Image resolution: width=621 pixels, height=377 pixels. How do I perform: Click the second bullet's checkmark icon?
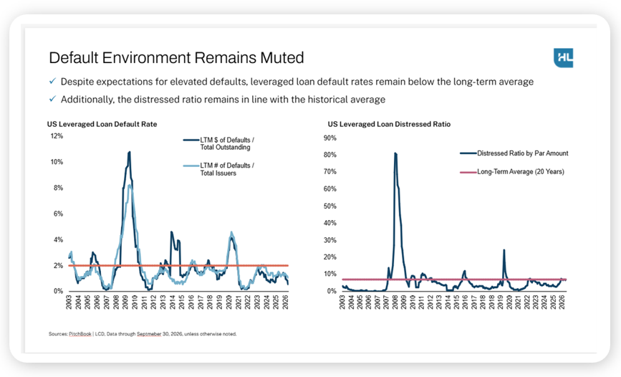click(x=52, y=99)
